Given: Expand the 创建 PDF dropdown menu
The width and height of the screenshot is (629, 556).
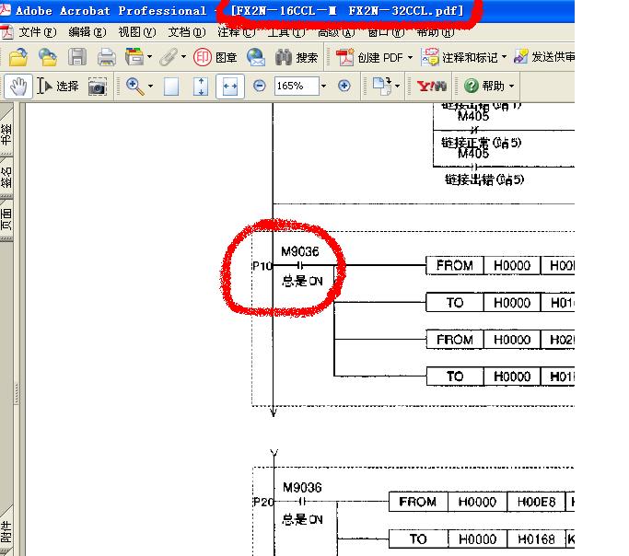Looking at the screenshot, I should click(411, 57).
